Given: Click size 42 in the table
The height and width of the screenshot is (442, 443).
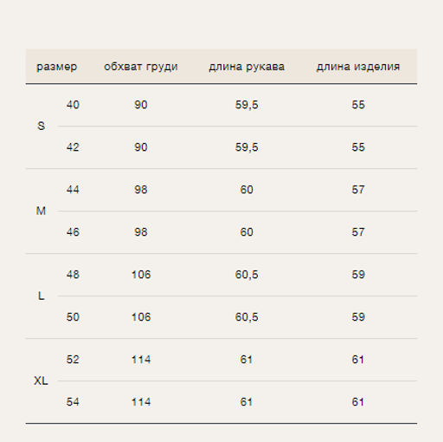Looking at the screenshot, I should pos(73,147).
